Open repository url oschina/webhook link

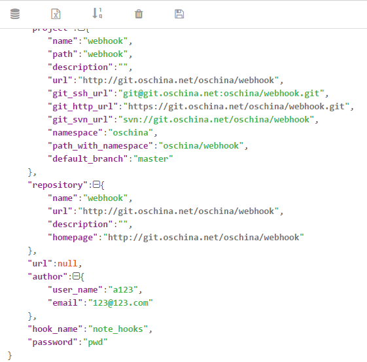(x=179, y=211)
